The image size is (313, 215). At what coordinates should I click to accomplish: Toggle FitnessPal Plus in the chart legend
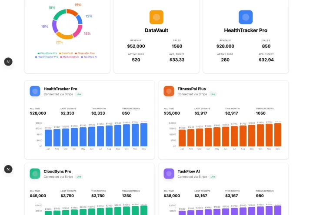85,53
